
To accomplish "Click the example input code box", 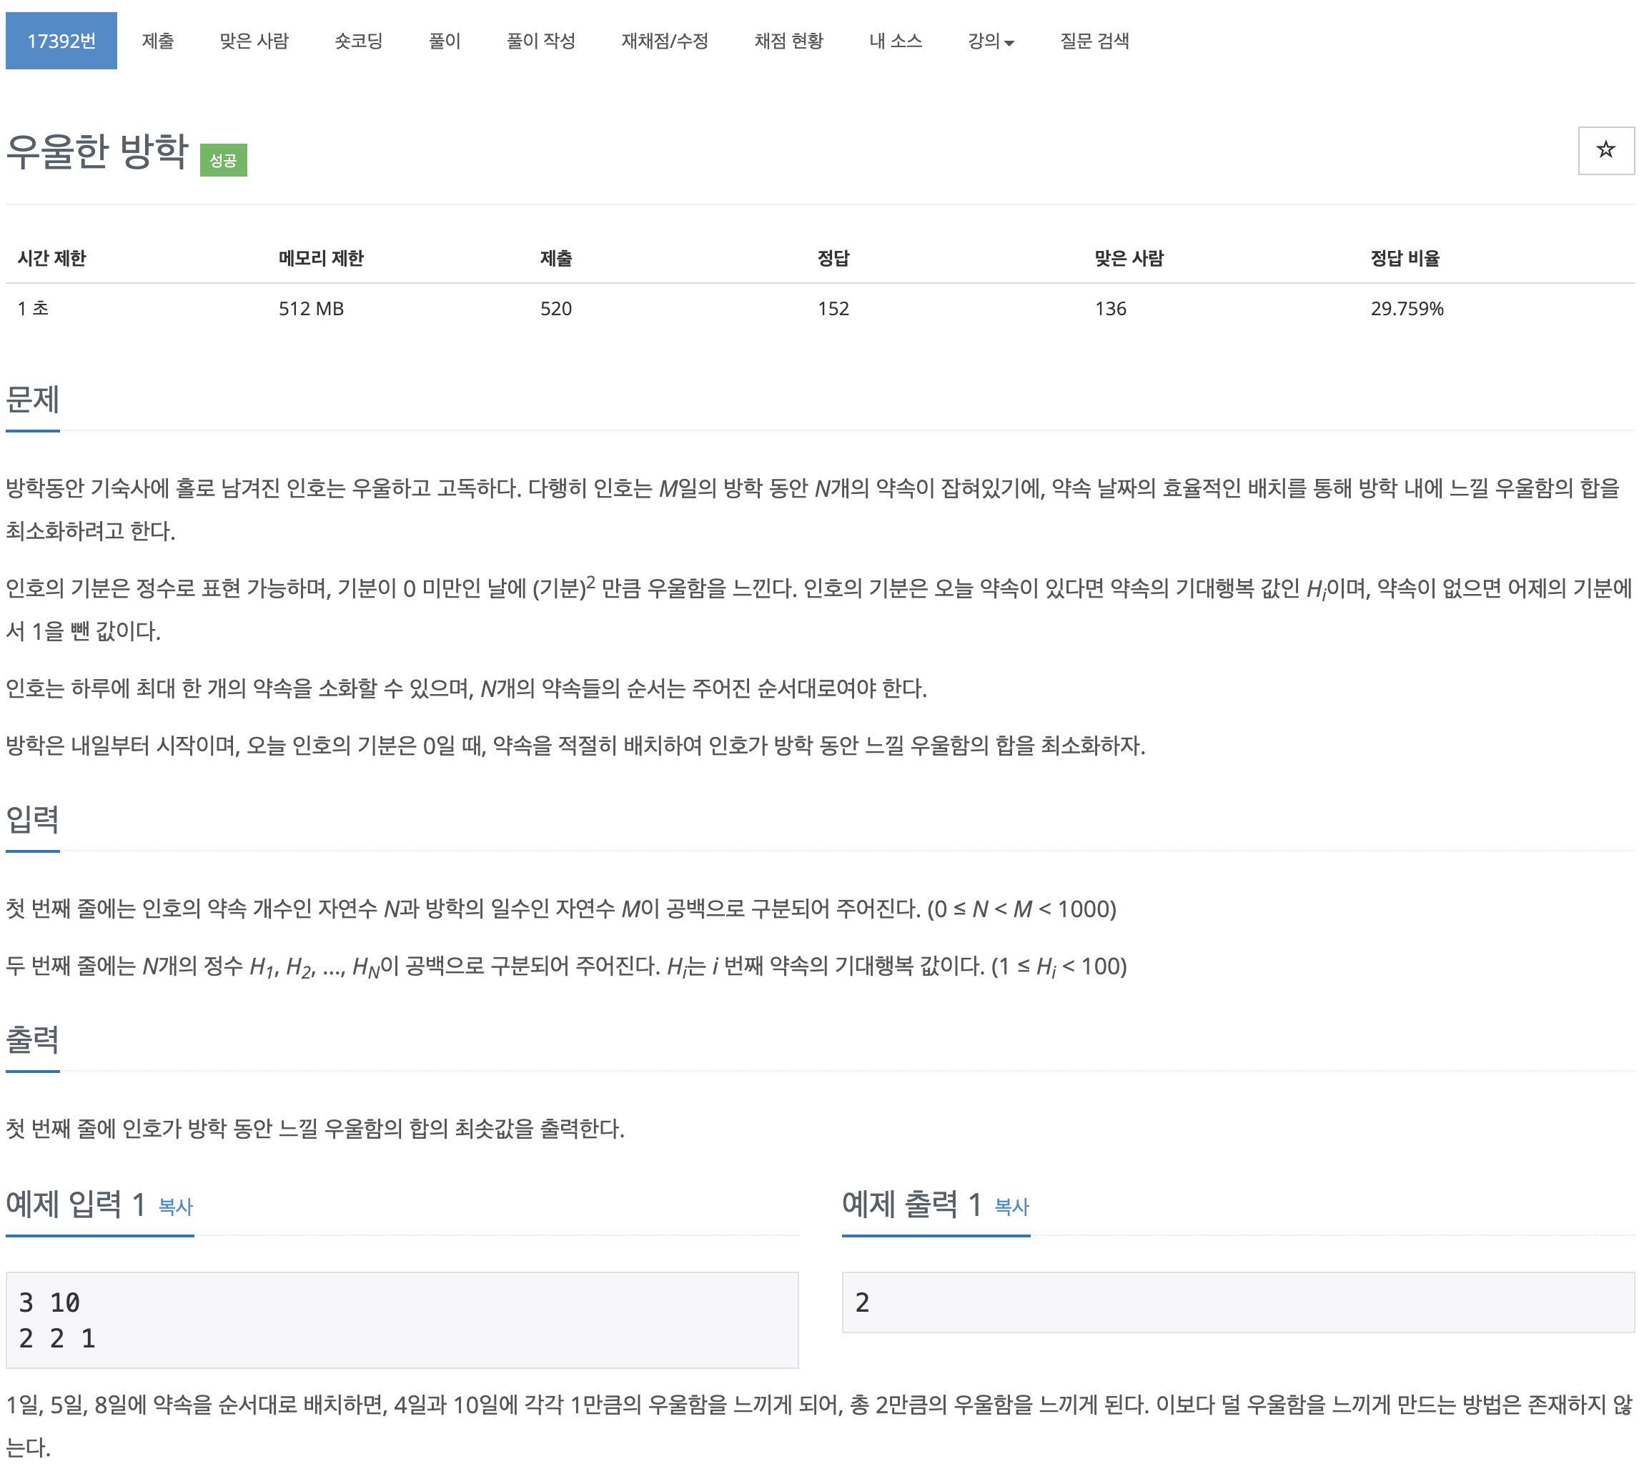I will [401, 1320].
